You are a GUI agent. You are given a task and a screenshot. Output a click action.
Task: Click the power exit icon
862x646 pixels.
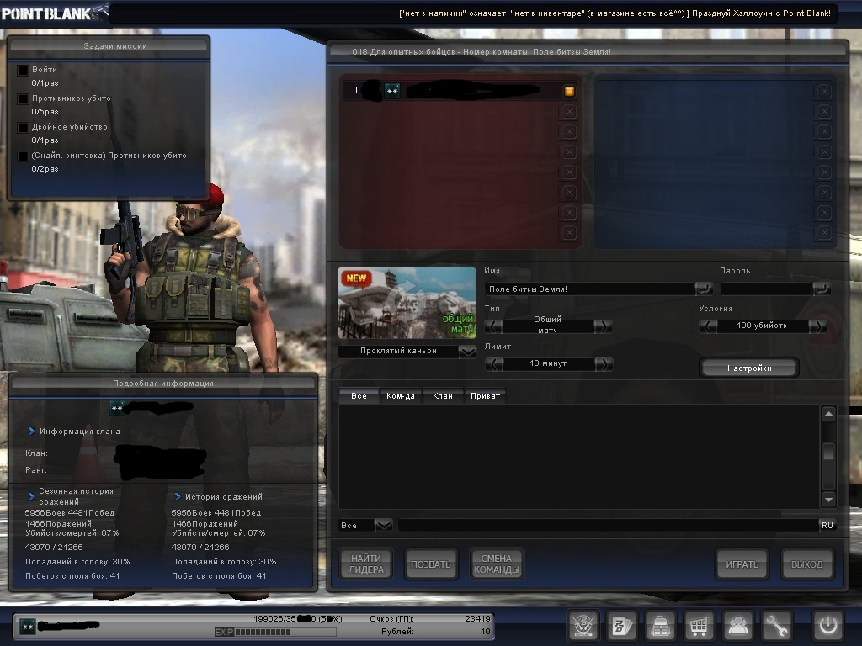click(827, 626)
